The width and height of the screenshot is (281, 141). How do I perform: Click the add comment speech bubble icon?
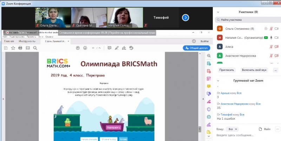109,48
